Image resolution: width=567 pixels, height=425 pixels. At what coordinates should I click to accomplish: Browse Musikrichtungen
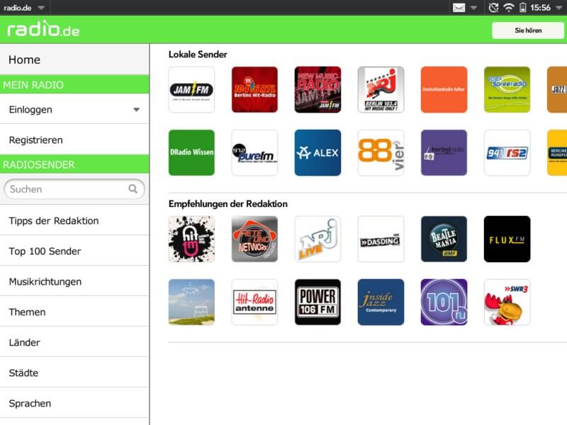click(74, 281)
